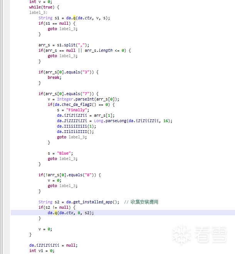Click the "da.IIiIiiIIII();" call

click(76, 132)
